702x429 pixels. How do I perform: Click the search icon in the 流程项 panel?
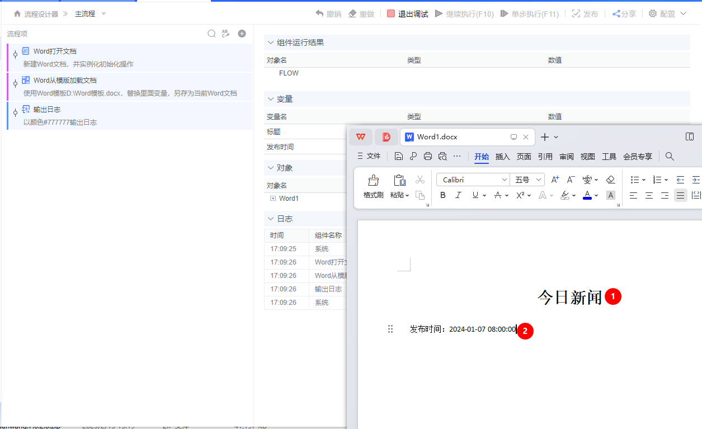point(211,34)
